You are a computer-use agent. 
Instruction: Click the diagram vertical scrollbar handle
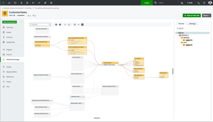click(x=173, y=71)
